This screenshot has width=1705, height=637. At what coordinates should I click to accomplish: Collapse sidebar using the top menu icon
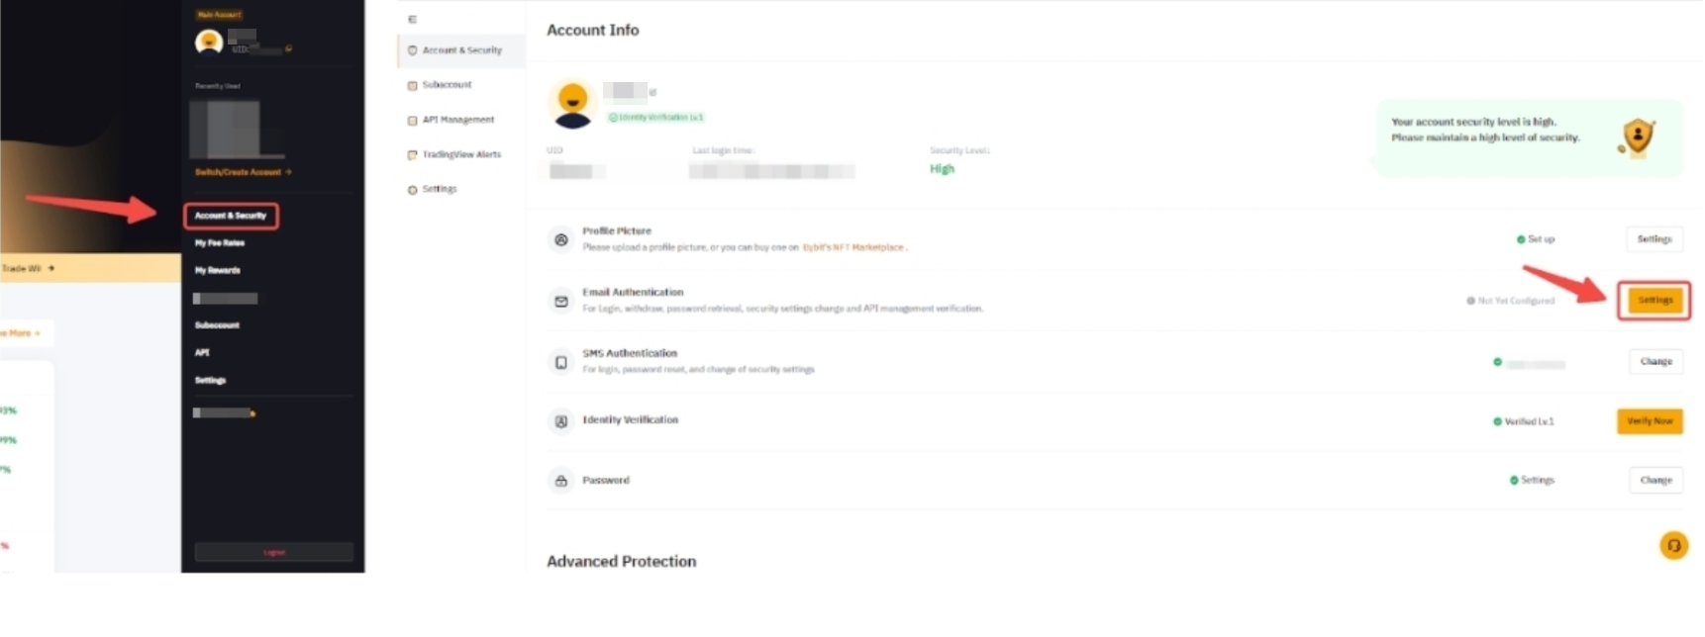[x=412, y=19]
